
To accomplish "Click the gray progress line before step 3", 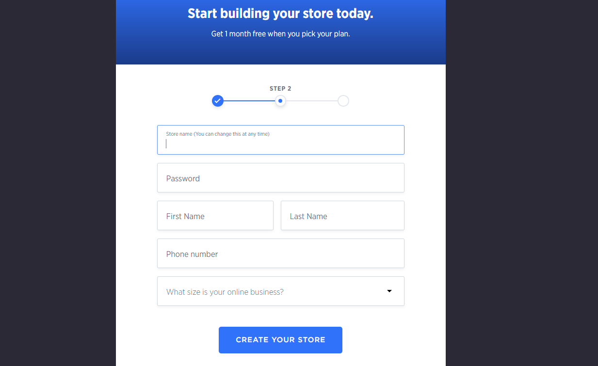I will click(x=311, y=101).
